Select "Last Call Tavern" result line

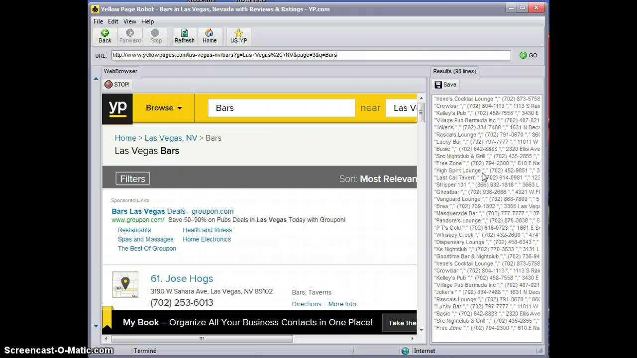487,178
